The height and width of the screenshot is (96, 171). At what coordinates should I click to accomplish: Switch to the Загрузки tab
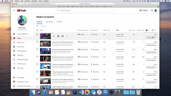(39, 22)
